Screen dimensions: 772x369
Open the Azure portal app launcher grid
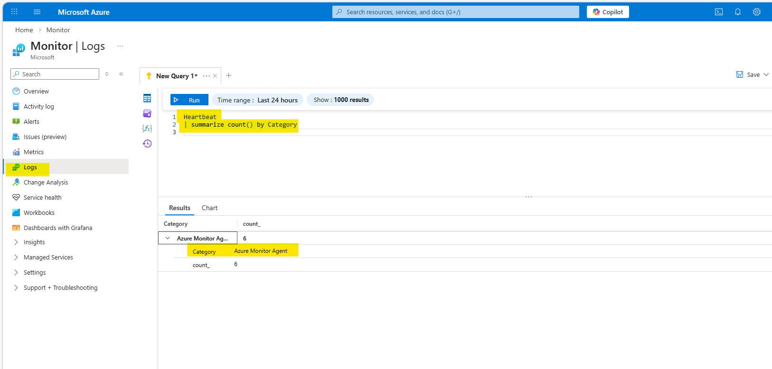[x=14, y=12]
